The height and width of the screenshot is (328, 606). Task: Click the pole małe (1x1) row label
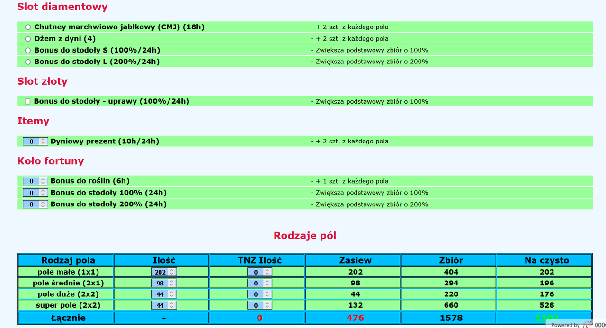click(68, 272)
